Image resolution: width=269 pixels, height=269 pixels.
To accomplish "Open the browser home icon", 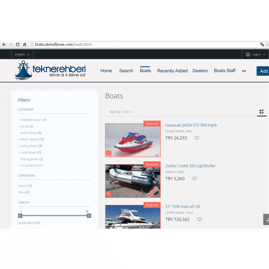I will tap(24, 44).
